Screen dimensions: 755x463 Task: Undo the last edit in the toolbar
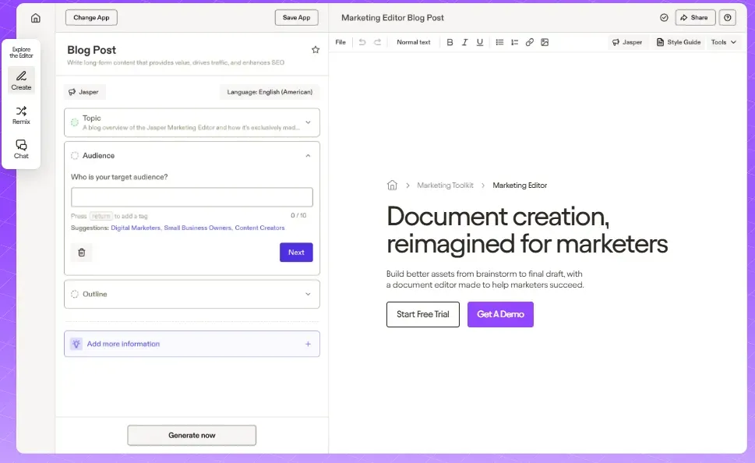(x=362, y=42)
